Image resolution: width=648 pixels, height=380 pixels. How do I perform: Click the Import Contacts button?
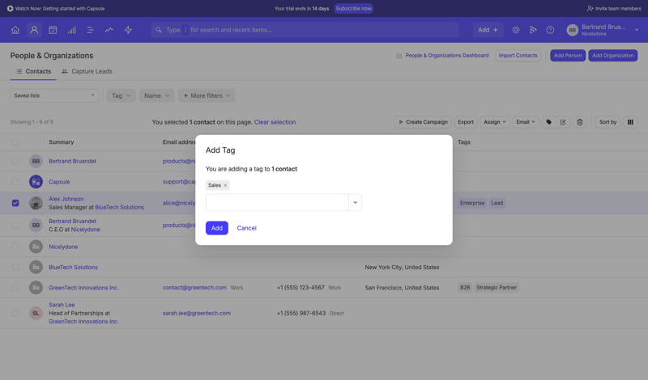point(518,55)
